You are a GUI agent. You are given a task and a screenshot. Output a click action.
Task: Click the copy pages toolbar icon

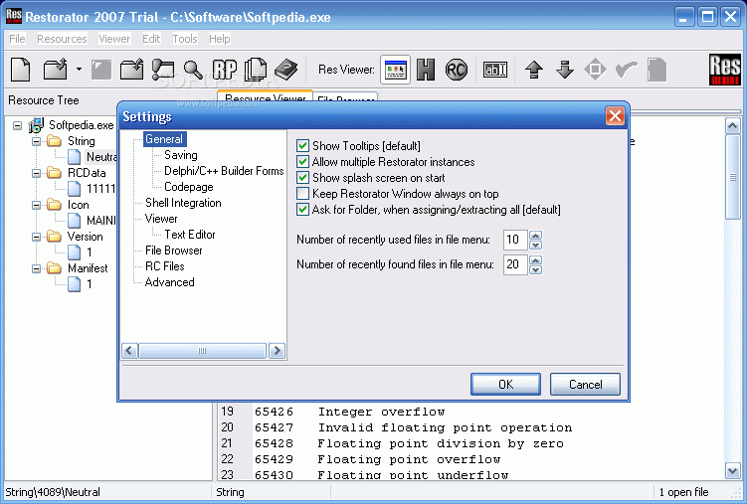click(x=256, y=70)
